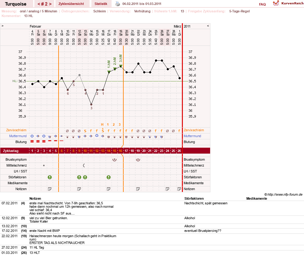Click the '13 HLT' note text
The width and height of the screenshot is (304, 274).
(34, 253)
